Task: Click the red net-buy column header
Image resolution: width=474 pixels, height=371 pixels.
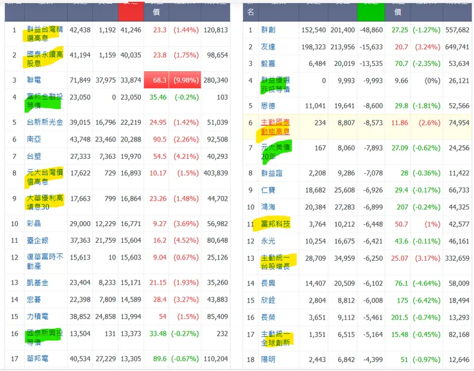Action: click(131, 12)
